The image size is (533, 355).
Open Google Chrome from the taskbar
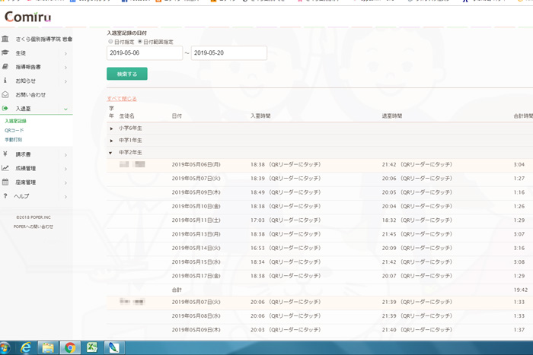coord(70,347)
